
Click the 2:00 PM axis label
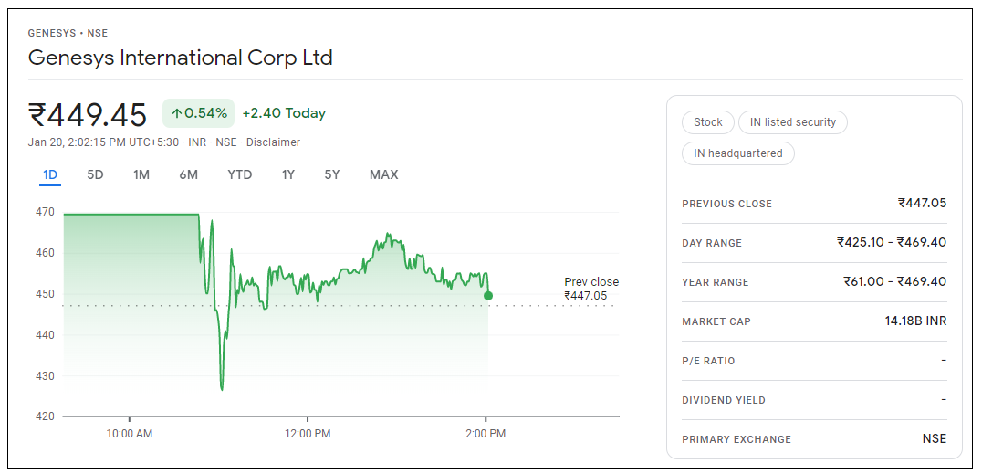coord(486,433)
